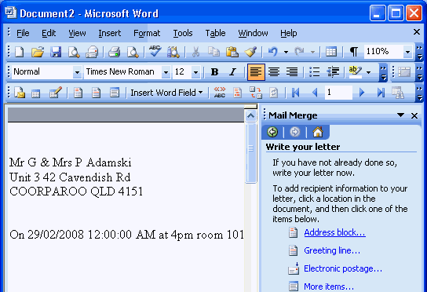Go to previous merge record
The height and width of the screenshot is (292, 427).
coord(315,93)
